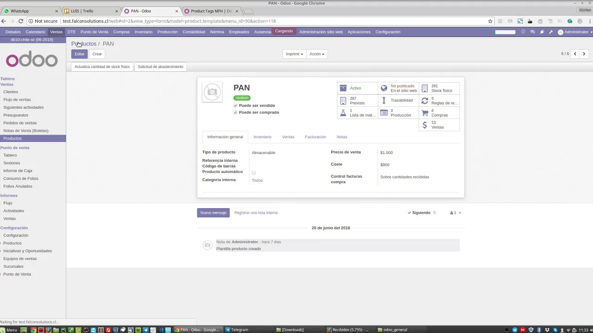The image size is (593, 333).
Task: Expand the Imprimir dropdown
Action: click(x=294, y=54)
